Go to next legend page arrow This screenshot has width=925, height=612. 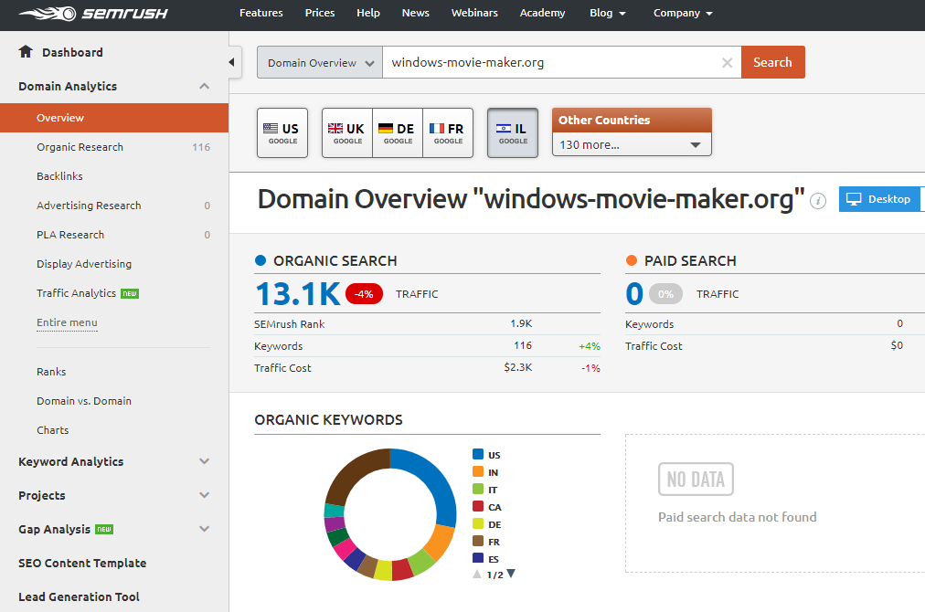point(511,574)
